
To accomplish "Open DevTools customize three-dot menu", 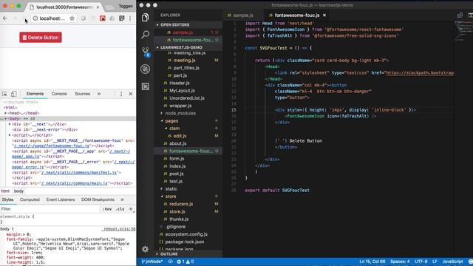I will coord(121,94).
